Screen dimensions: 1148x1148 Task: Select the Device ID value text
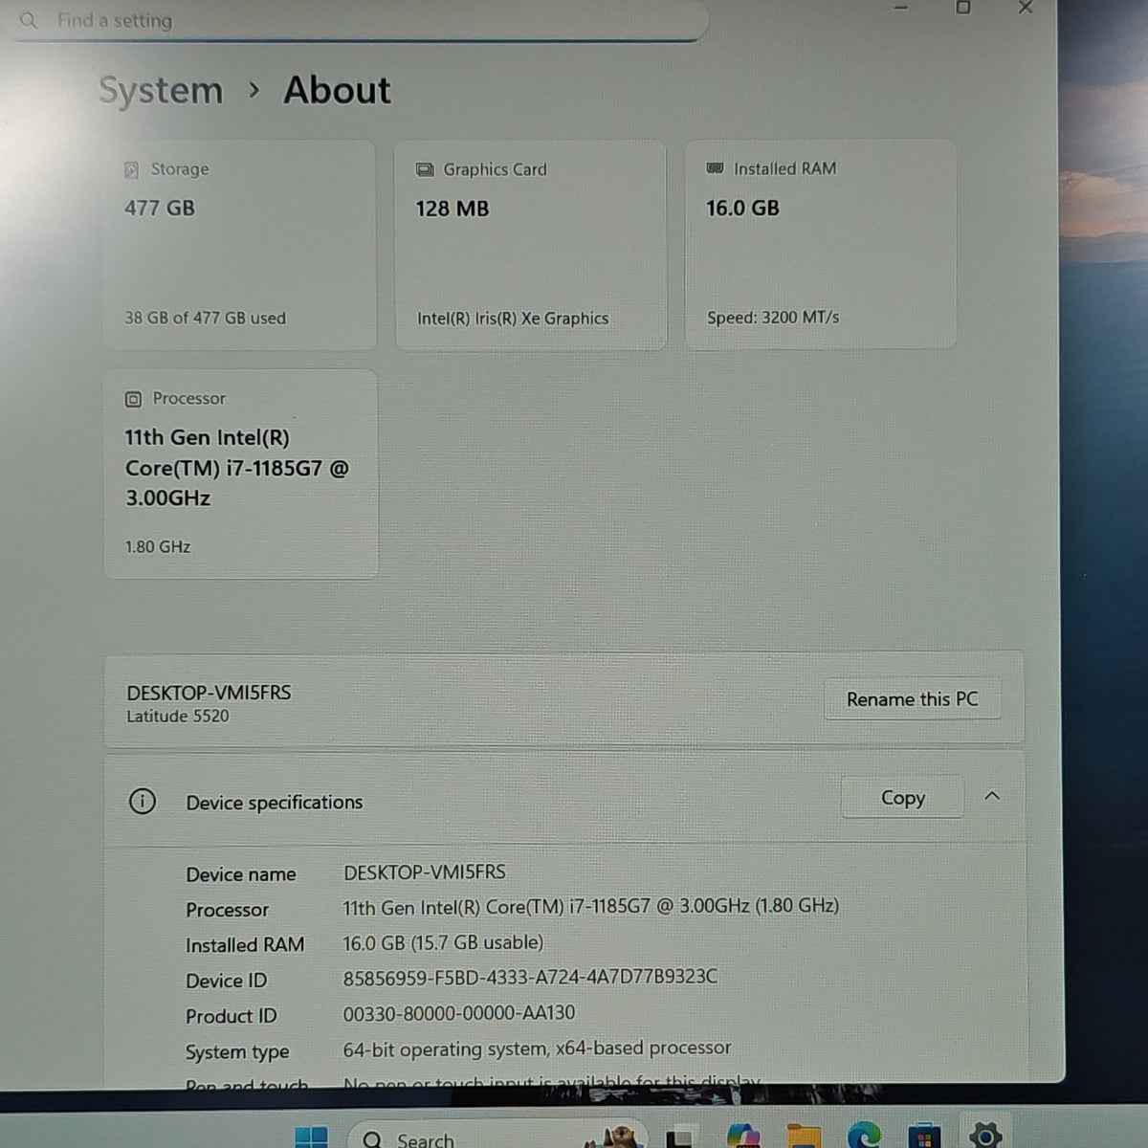[x=530, y=977]
